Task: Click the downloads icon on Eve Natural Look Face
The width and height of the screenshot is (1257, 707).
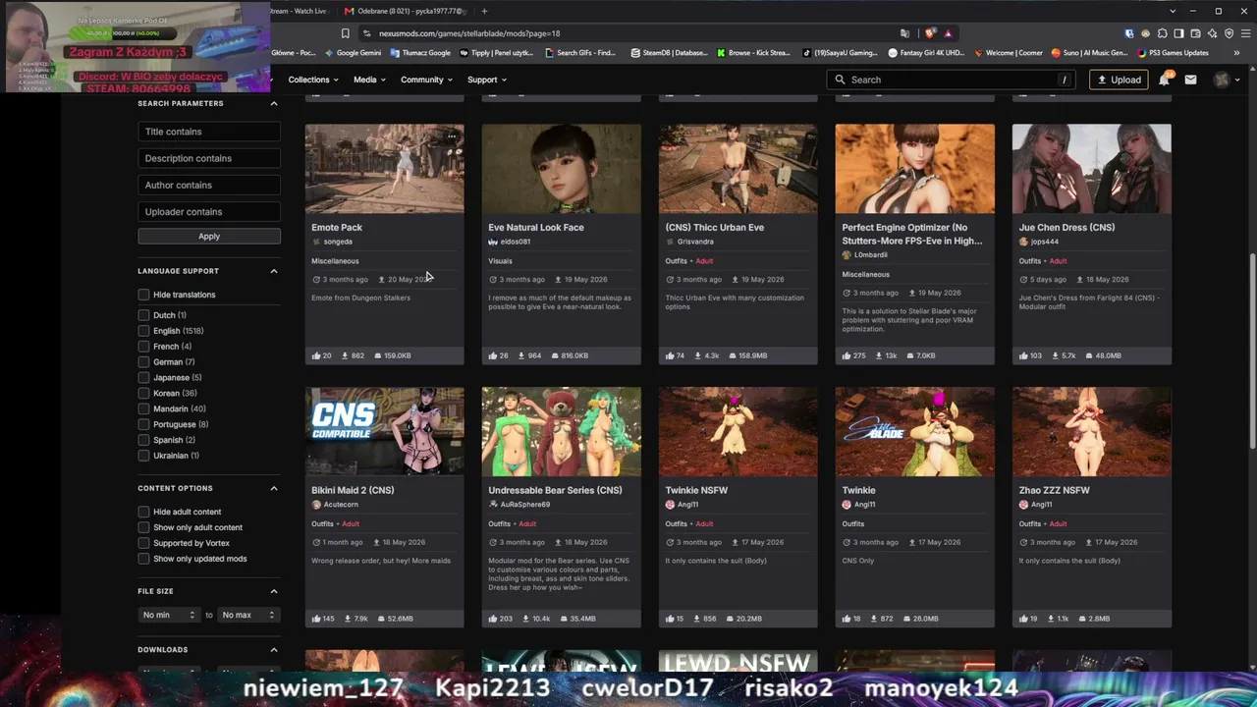Action: point(521,355)
